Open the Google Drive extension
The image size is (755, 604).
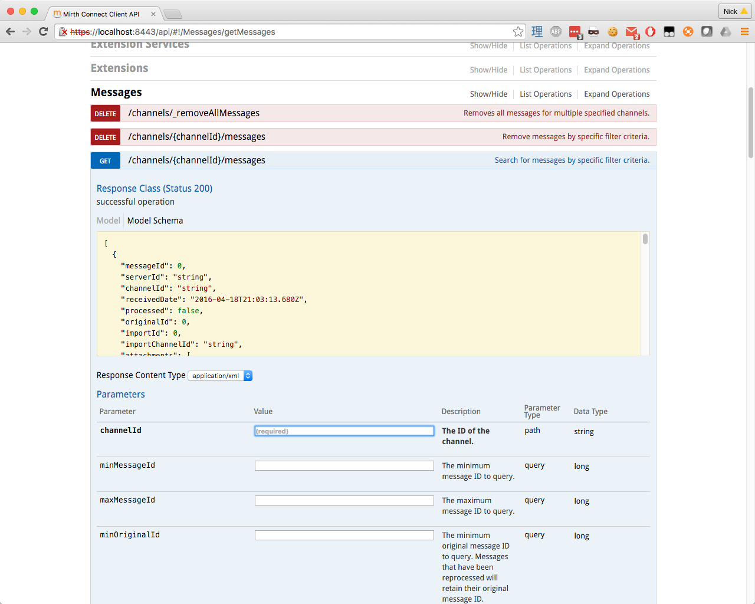[x=726, y=32]
